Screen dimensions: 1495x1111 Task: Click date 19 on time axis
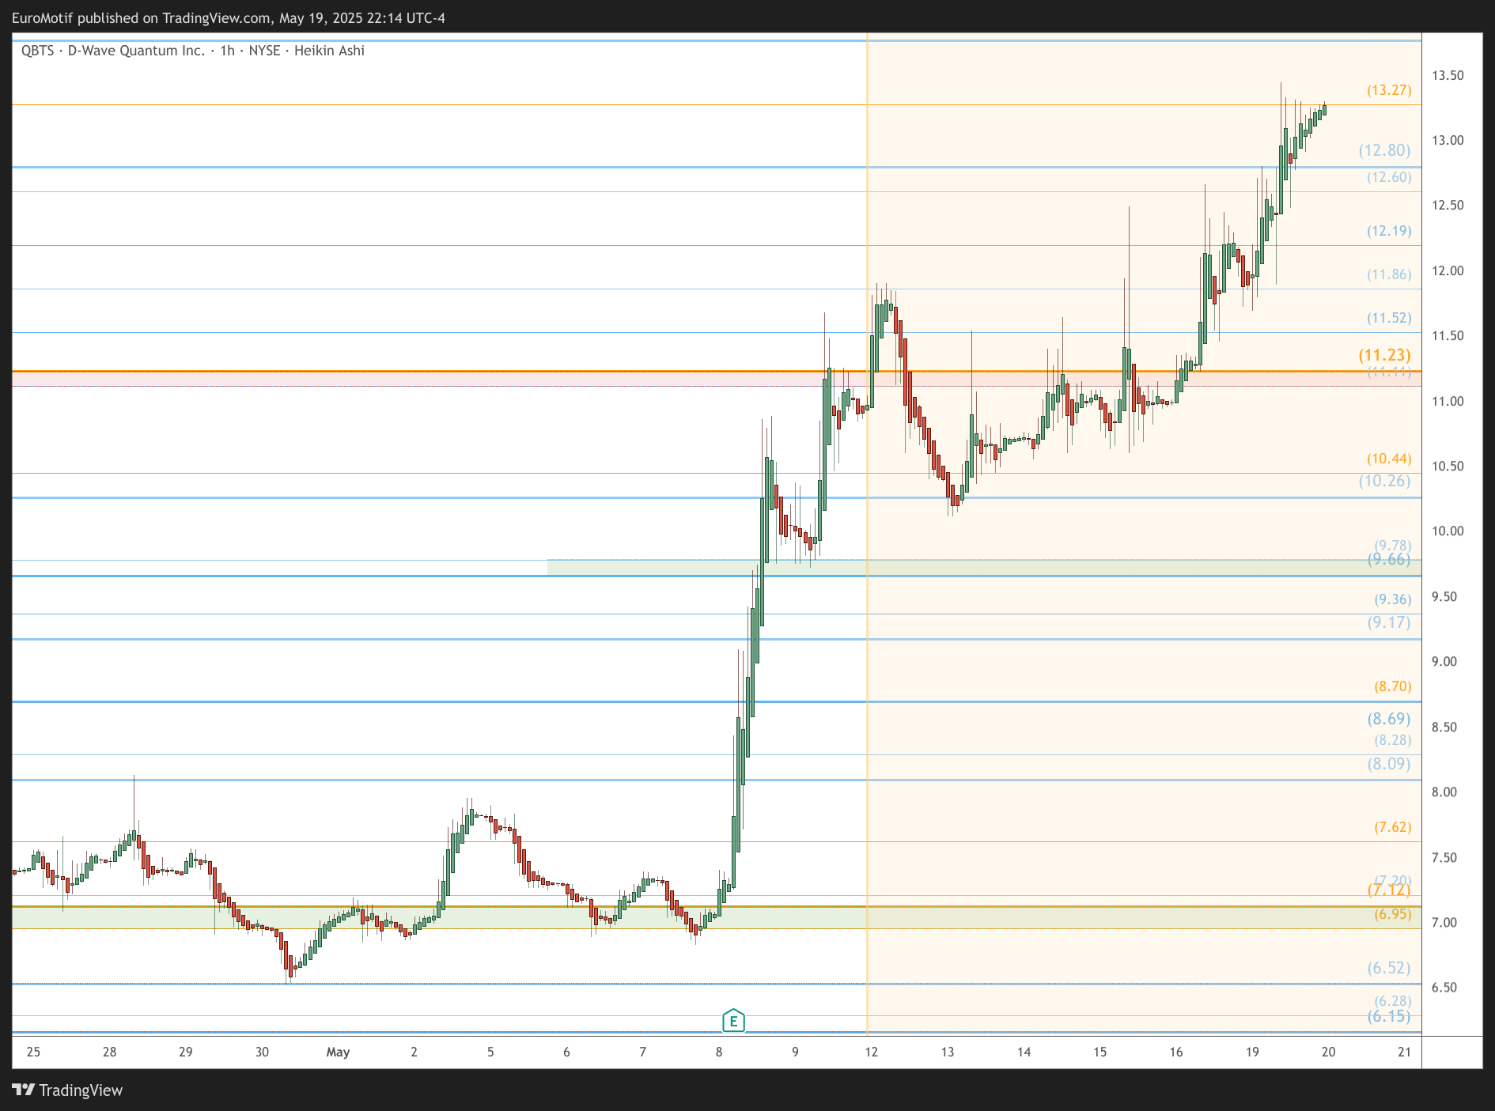coord(1252,1052)
